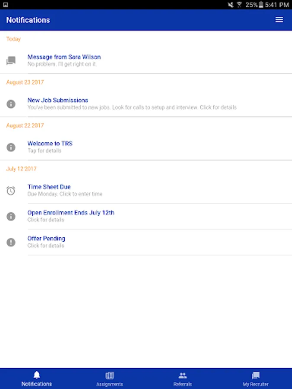Switch to the Assignments tab

[x=109, y=379]
